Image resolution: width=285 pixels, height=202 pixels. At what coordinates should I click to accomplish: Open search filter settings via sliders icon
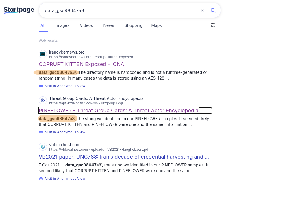click(213, 25)
